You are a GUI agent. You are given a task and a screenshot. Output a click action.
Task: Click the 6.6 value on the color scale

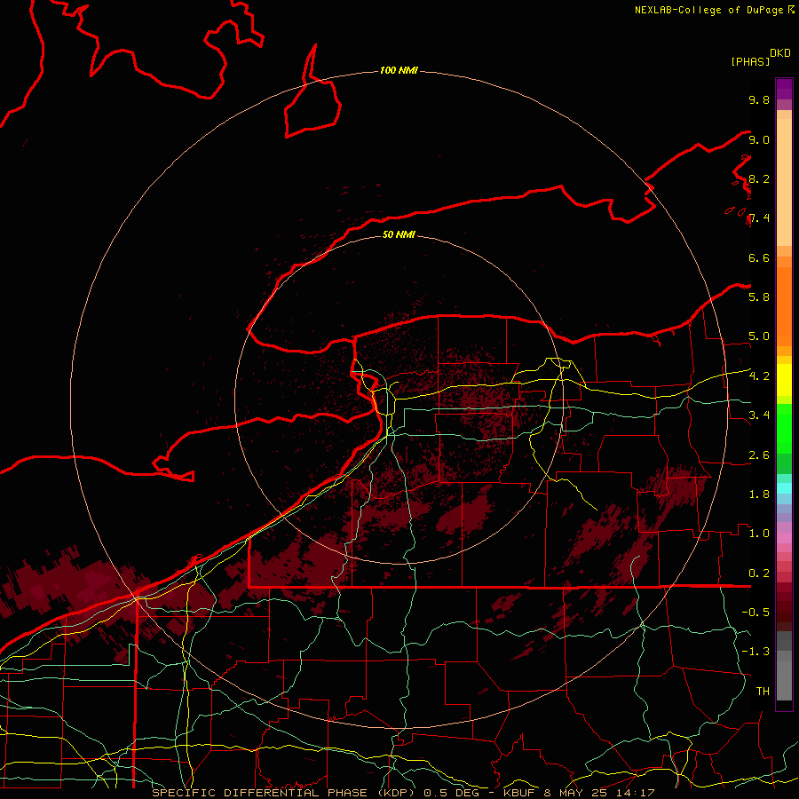tap(759, 257)
